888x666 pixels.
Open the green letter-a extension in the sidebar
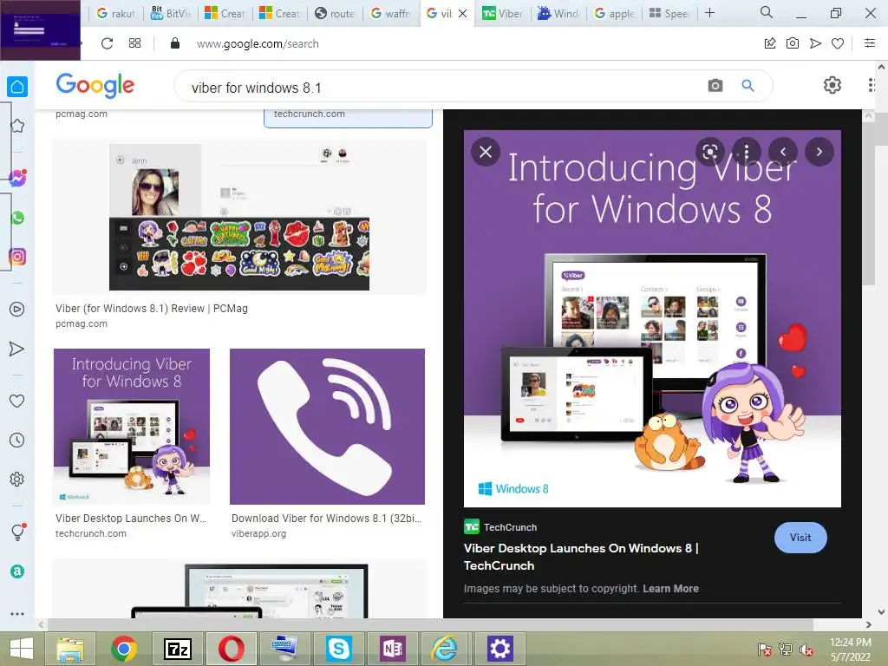coord(17,571)
